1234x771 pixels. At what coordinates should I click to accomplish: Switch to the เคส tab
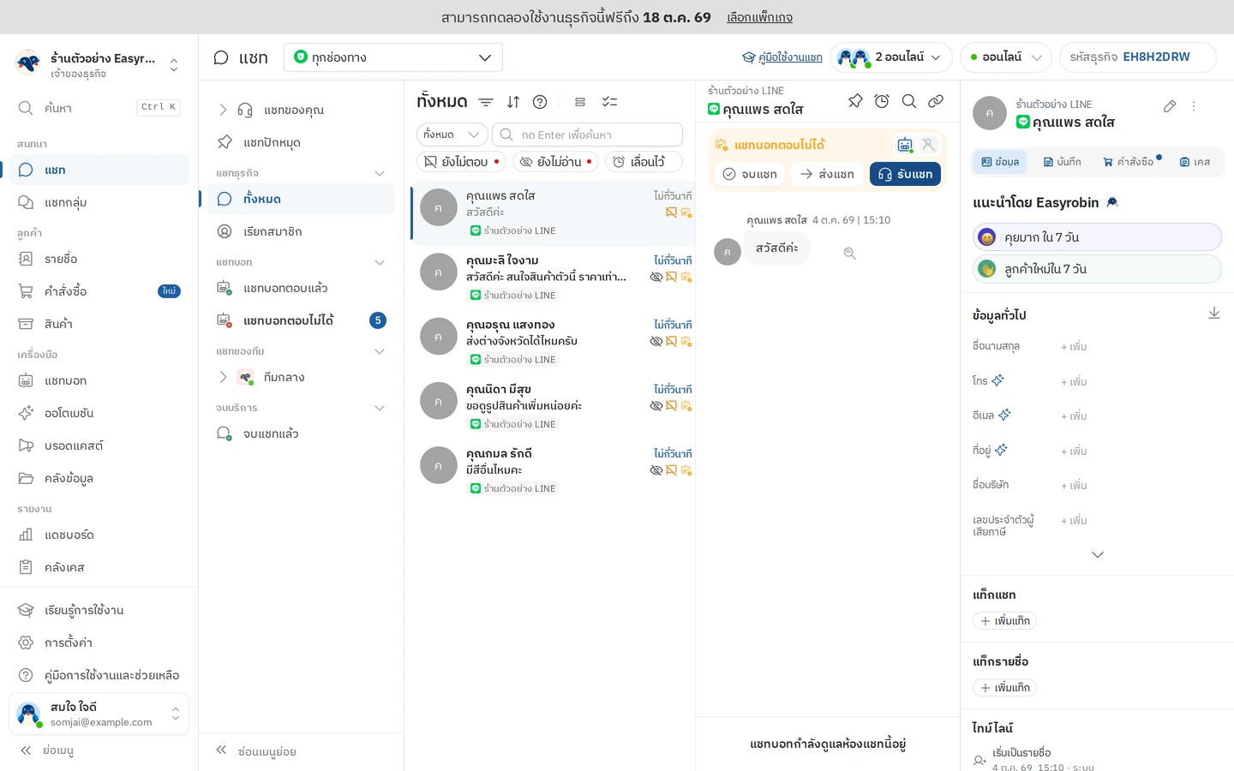click(x=1195, y=162)
